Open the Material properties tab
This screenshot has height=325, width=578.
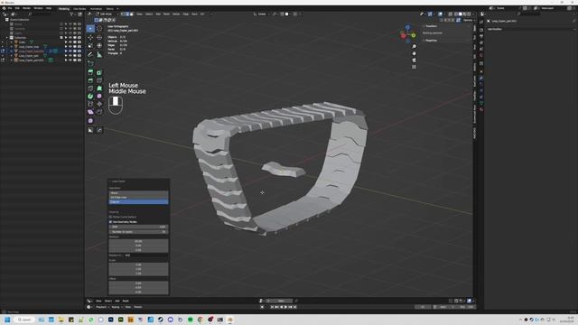tap(481, 109)
